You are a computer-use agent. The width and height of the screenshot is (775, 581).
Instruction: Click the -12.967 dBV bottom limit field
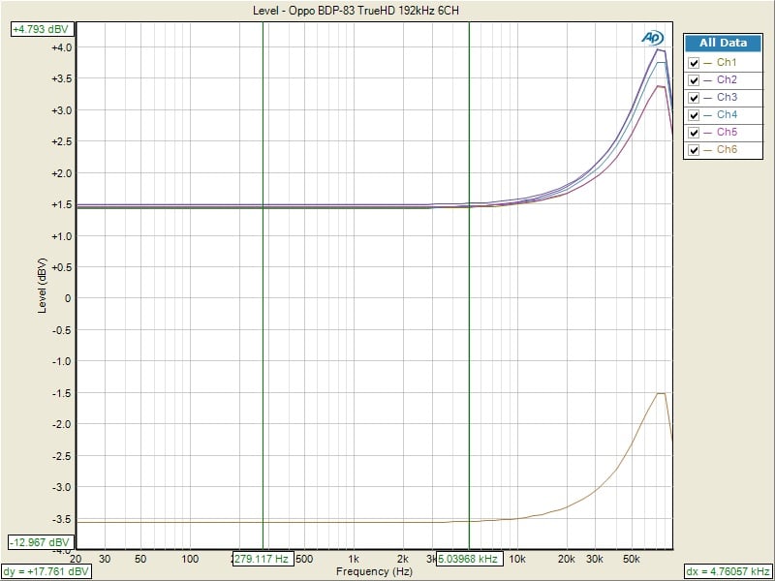click(40, 542)
